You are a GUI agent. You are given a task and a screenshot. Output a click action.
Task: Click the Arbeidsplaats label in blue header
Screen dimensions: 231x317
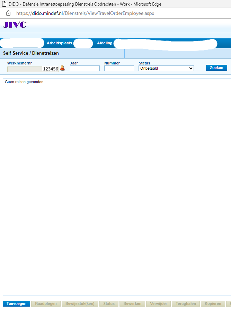click(x=59, y=43)
